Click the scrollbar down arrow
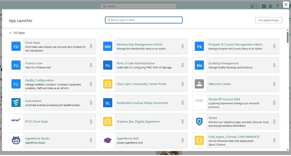The image size is (291, 156). (x=287, y=149)
